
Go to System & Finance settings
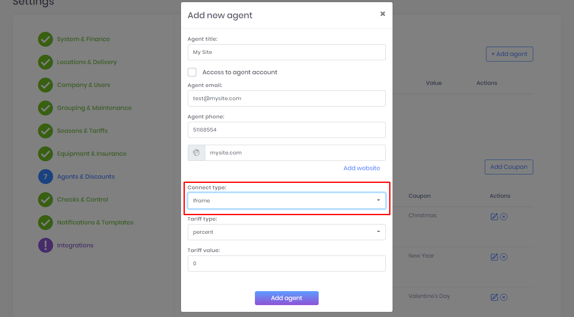coord(83,39)
